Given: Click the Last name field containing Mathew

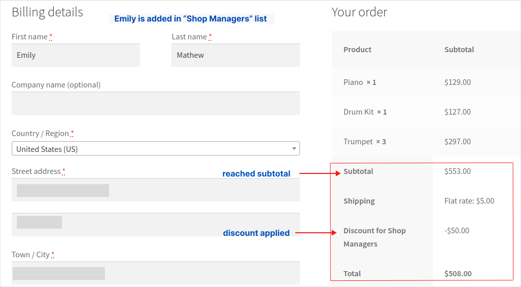Looking at the screenshot, I should click(x=235, y=55).
